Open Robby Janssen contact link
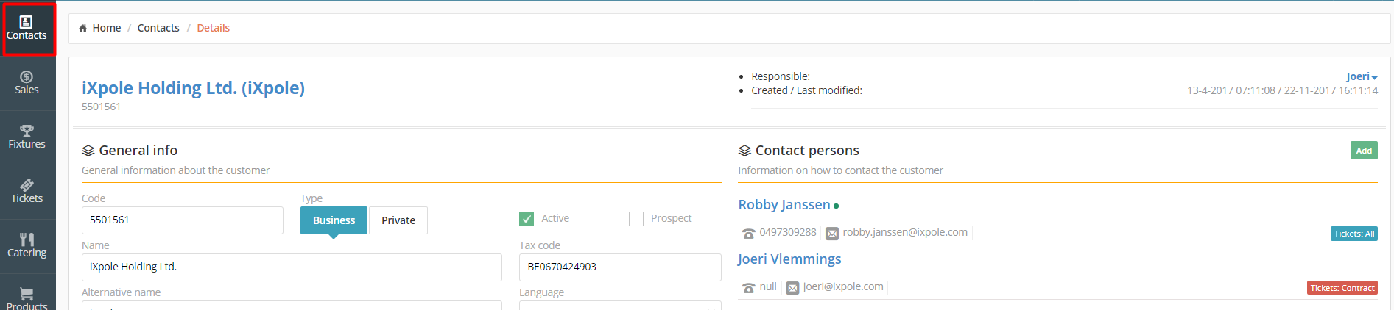This screenshot has height=310, width=1394. (x=784, y=205)
